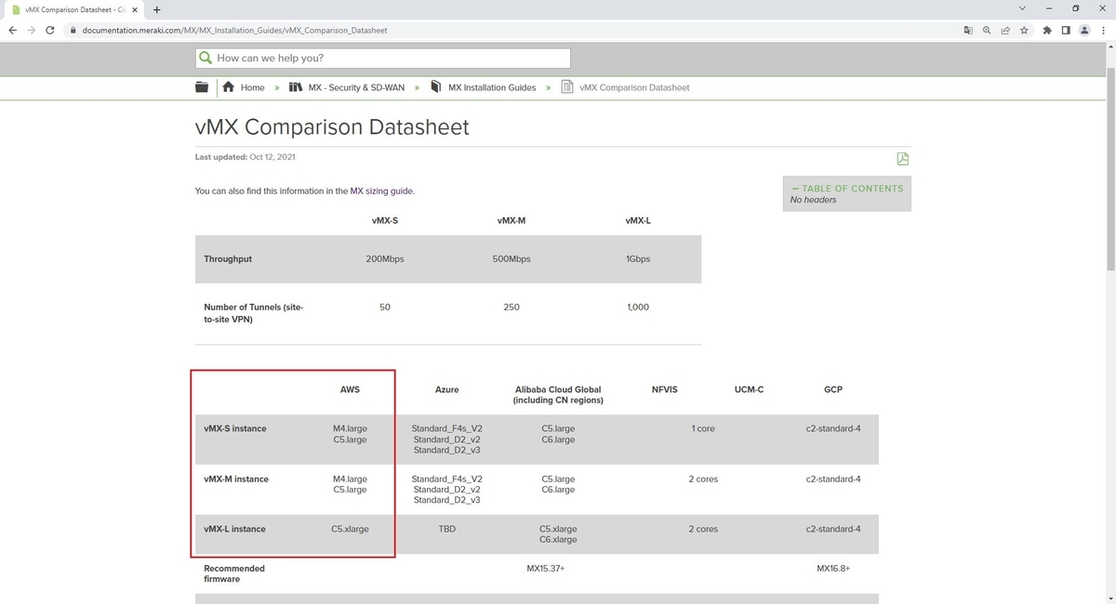This screenshot has height=604, width=1116.
Task: Click the Number of Tunnels row label
Action: (x=253, y=313)
